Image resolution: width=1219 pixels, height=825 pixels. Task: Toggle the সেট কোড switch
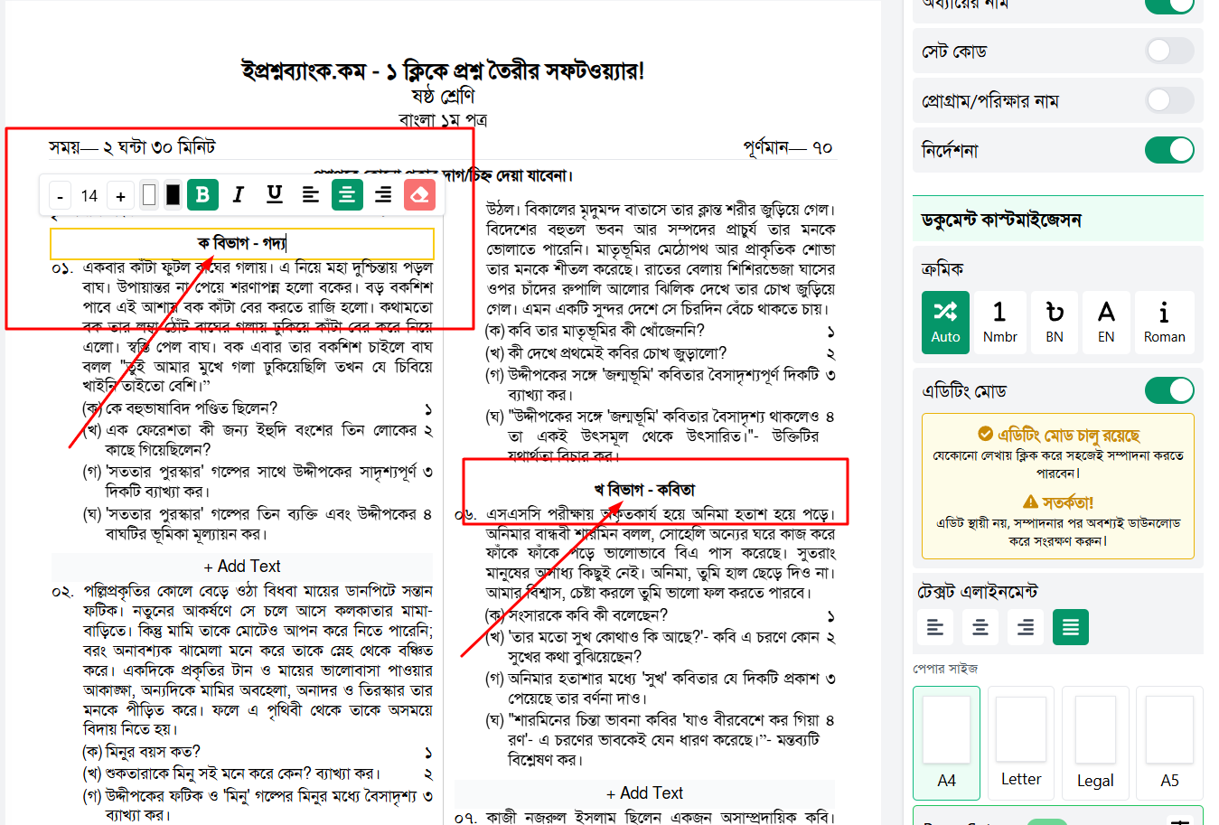click(x=1169, y=51)
